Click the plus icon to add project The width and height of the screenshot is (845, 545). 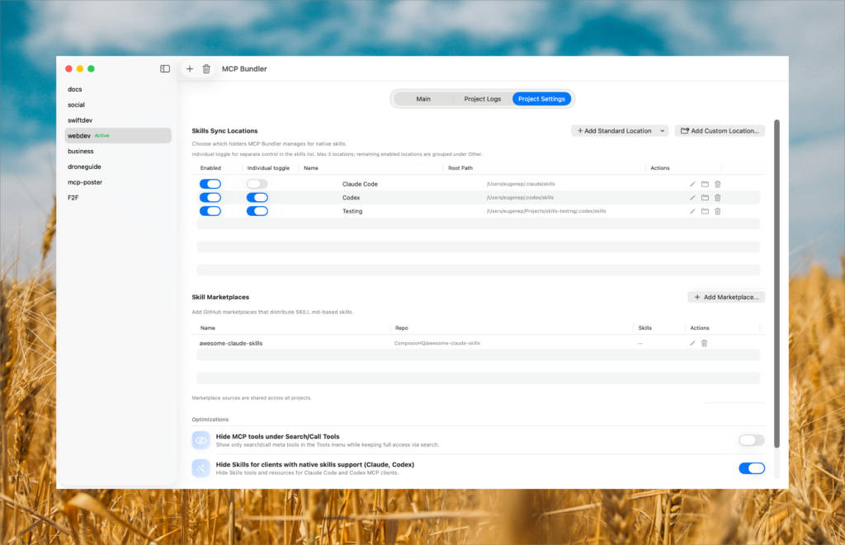pyautogui.click(x=190, y=69)
